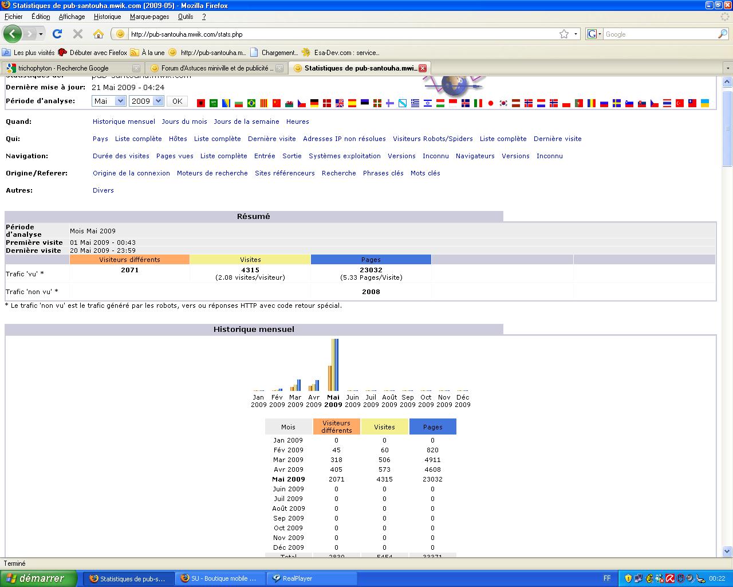Select the Spanish flag

[352, 103]
